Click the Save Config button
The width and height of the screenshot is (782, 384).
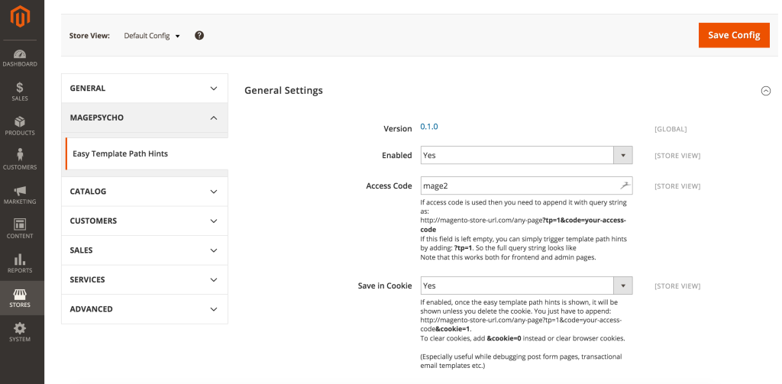[x=733, y=35]
